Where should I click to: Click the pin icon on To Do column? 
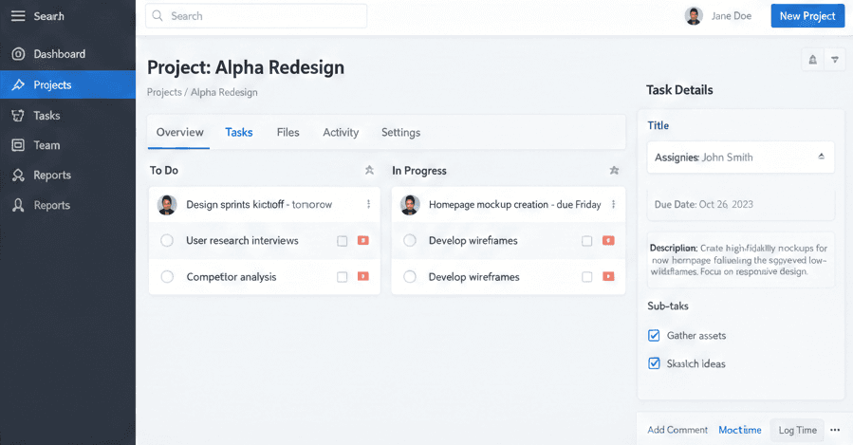(369, 171)
